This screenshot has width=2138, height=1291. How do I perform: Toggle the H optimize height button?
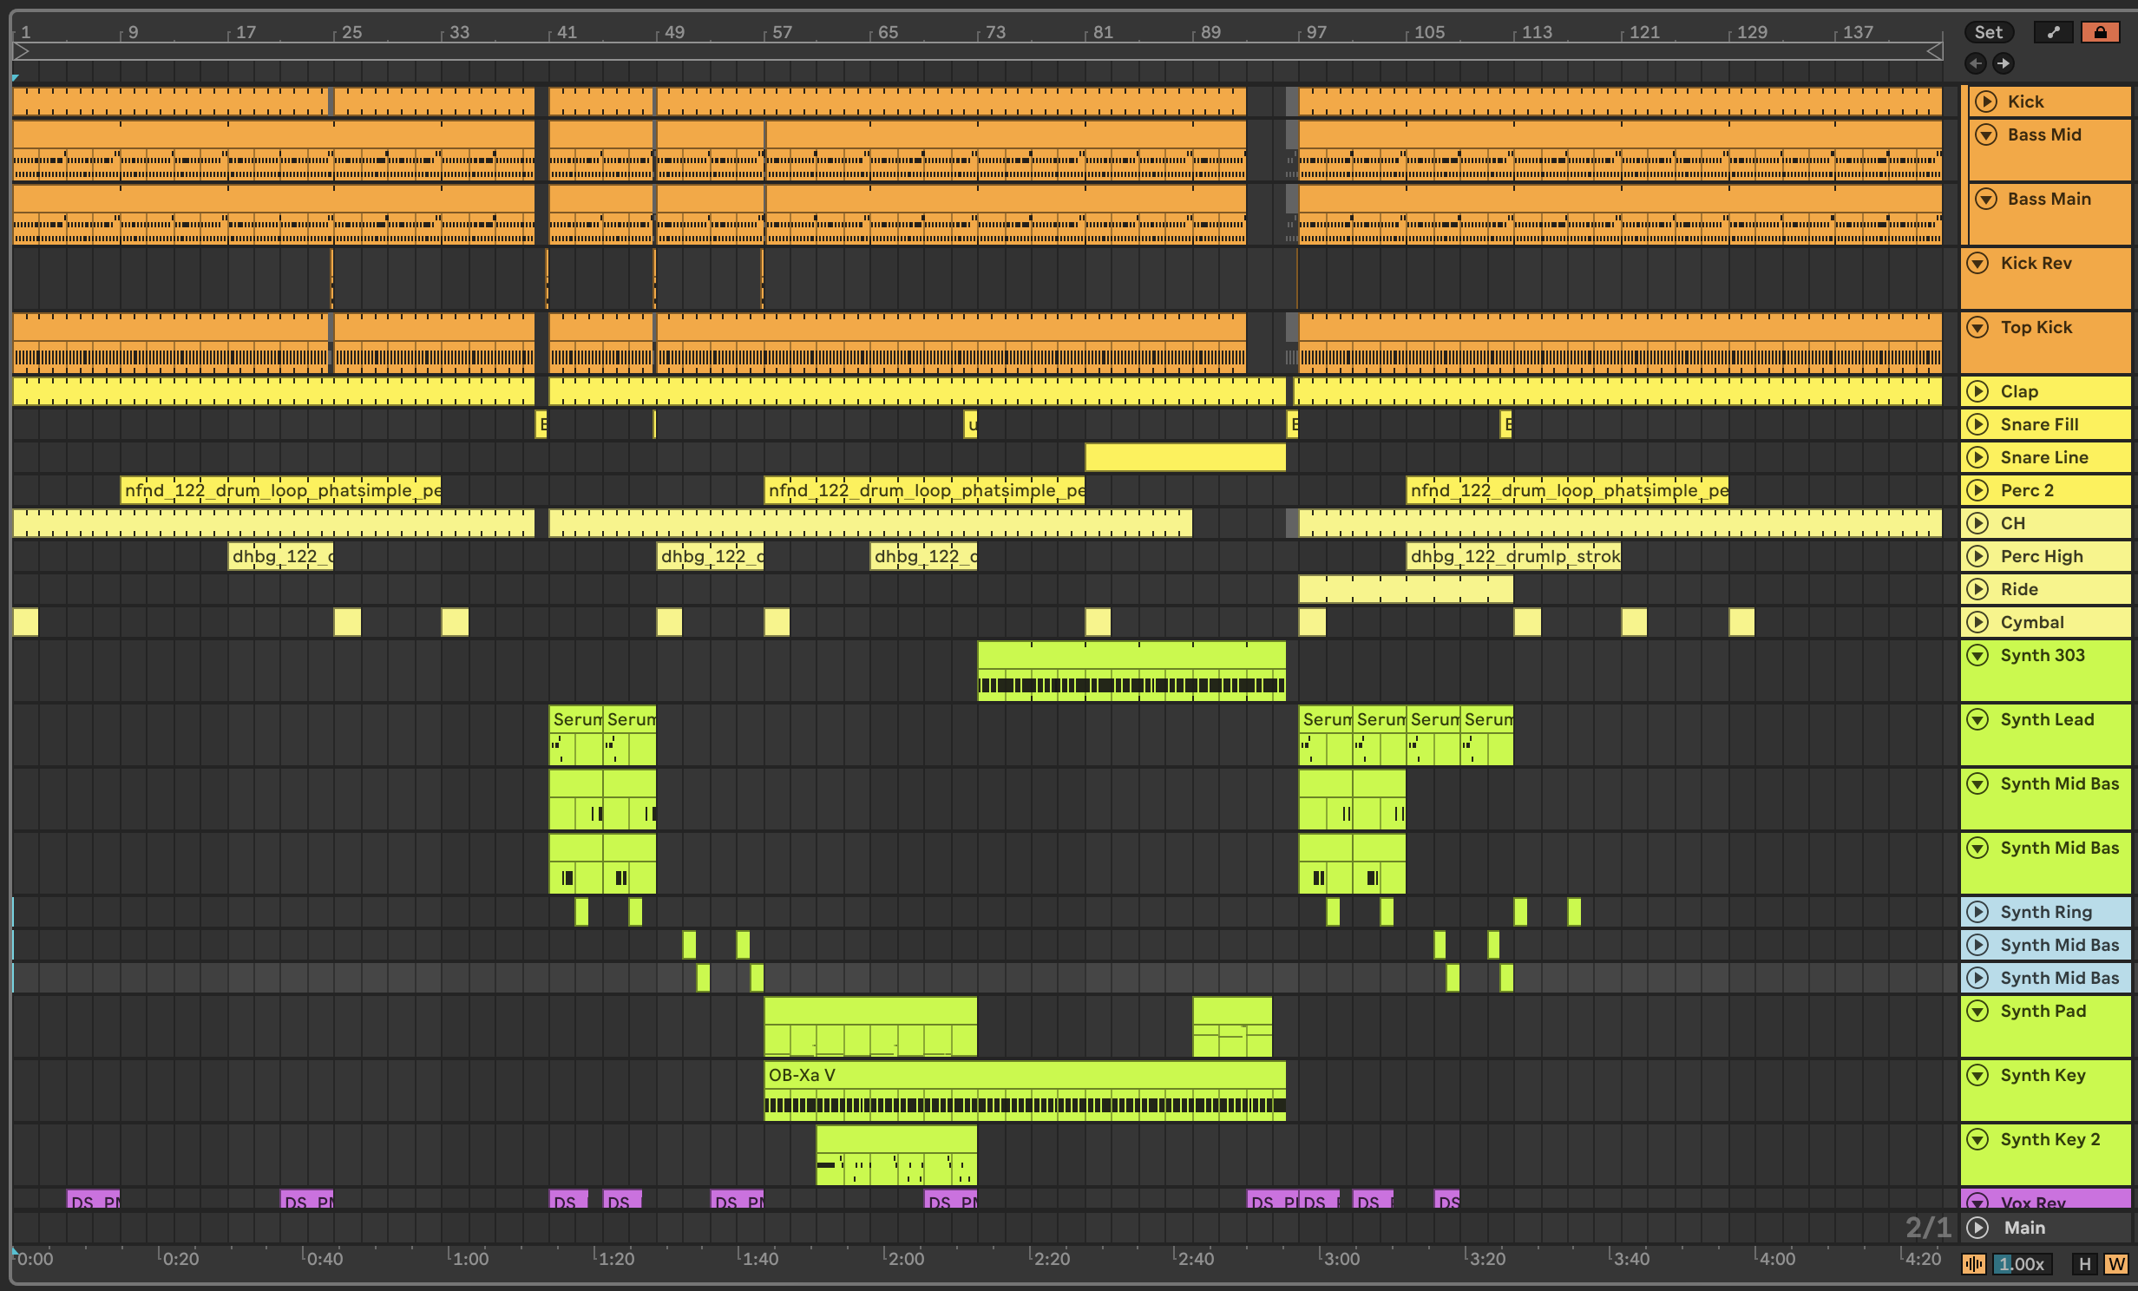point(2084,1263)
